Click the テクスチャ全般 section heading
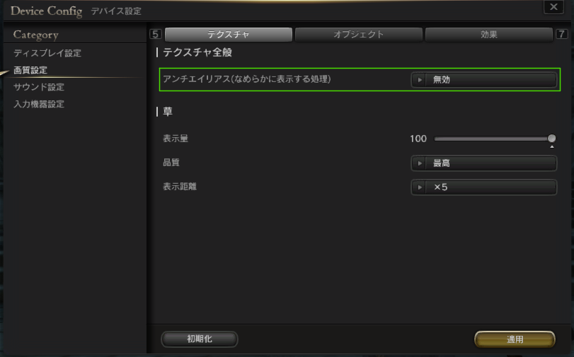 click(x=197, y=52)
